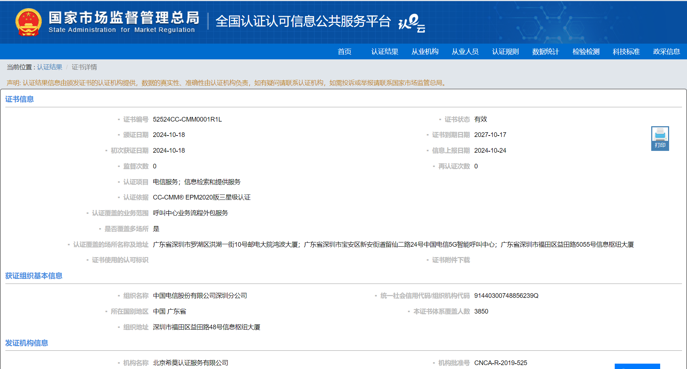Click the 证书附件下载 label

click(x=451, y=260)
